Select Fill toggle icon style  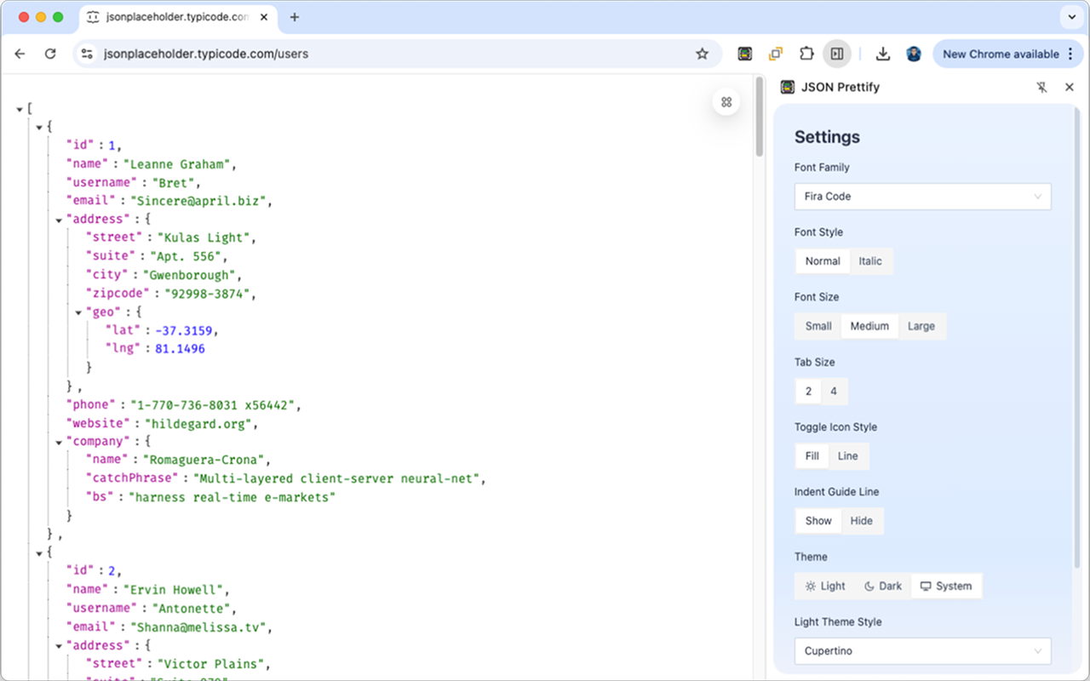point(812,456)
